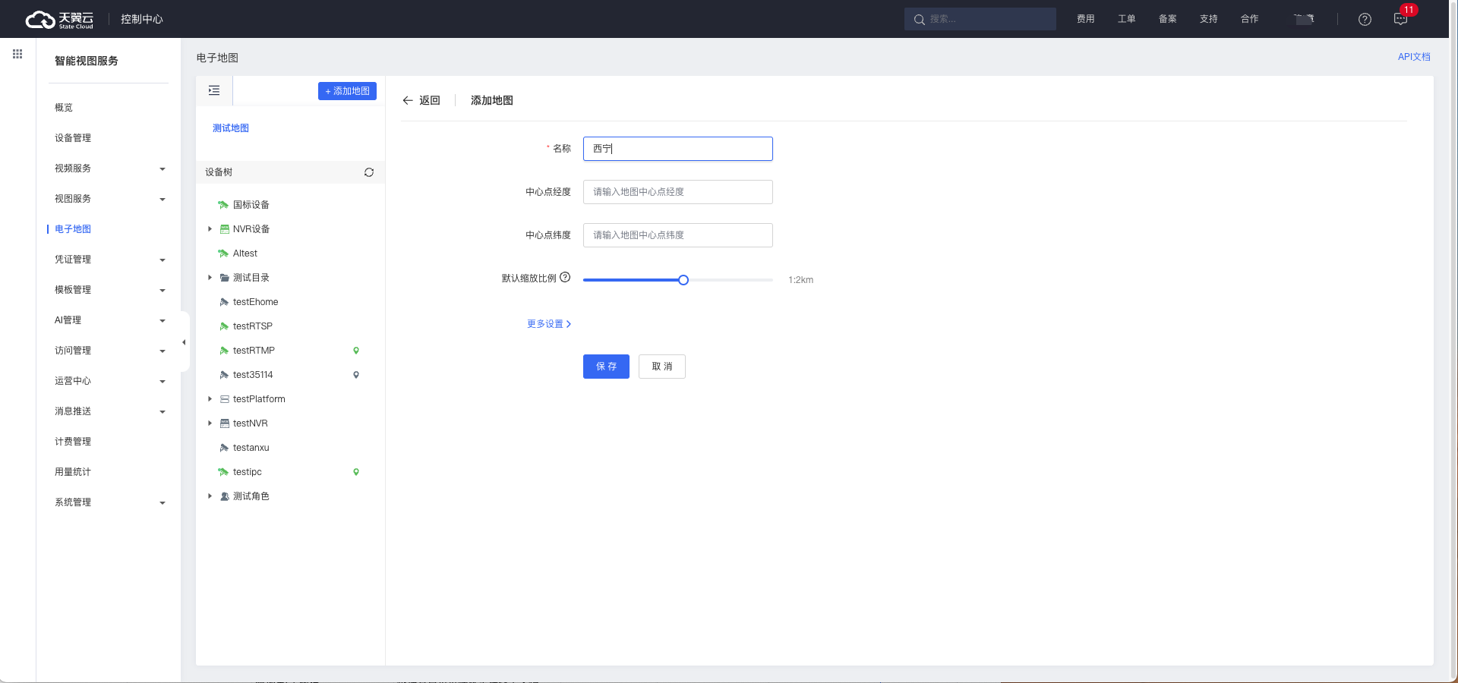Open the 工单 top menu item
The height and width of the screenshot is (683, 1458).
[x=1126, y=19]
